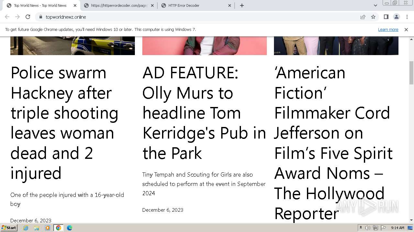Screen dimensions: 414x232
Task: Open a new tab
Action: point(242,5)
